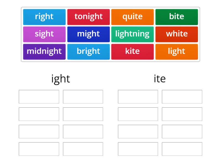
Task: Click the red 'tonight' word tile
Action: [88, 17]
